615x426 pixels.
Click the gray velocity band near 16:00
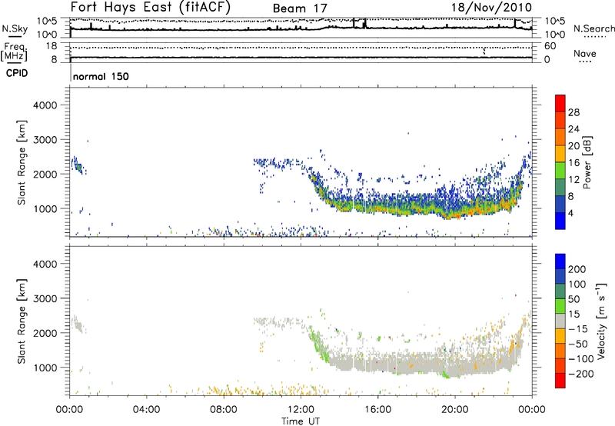pos(378,364)
